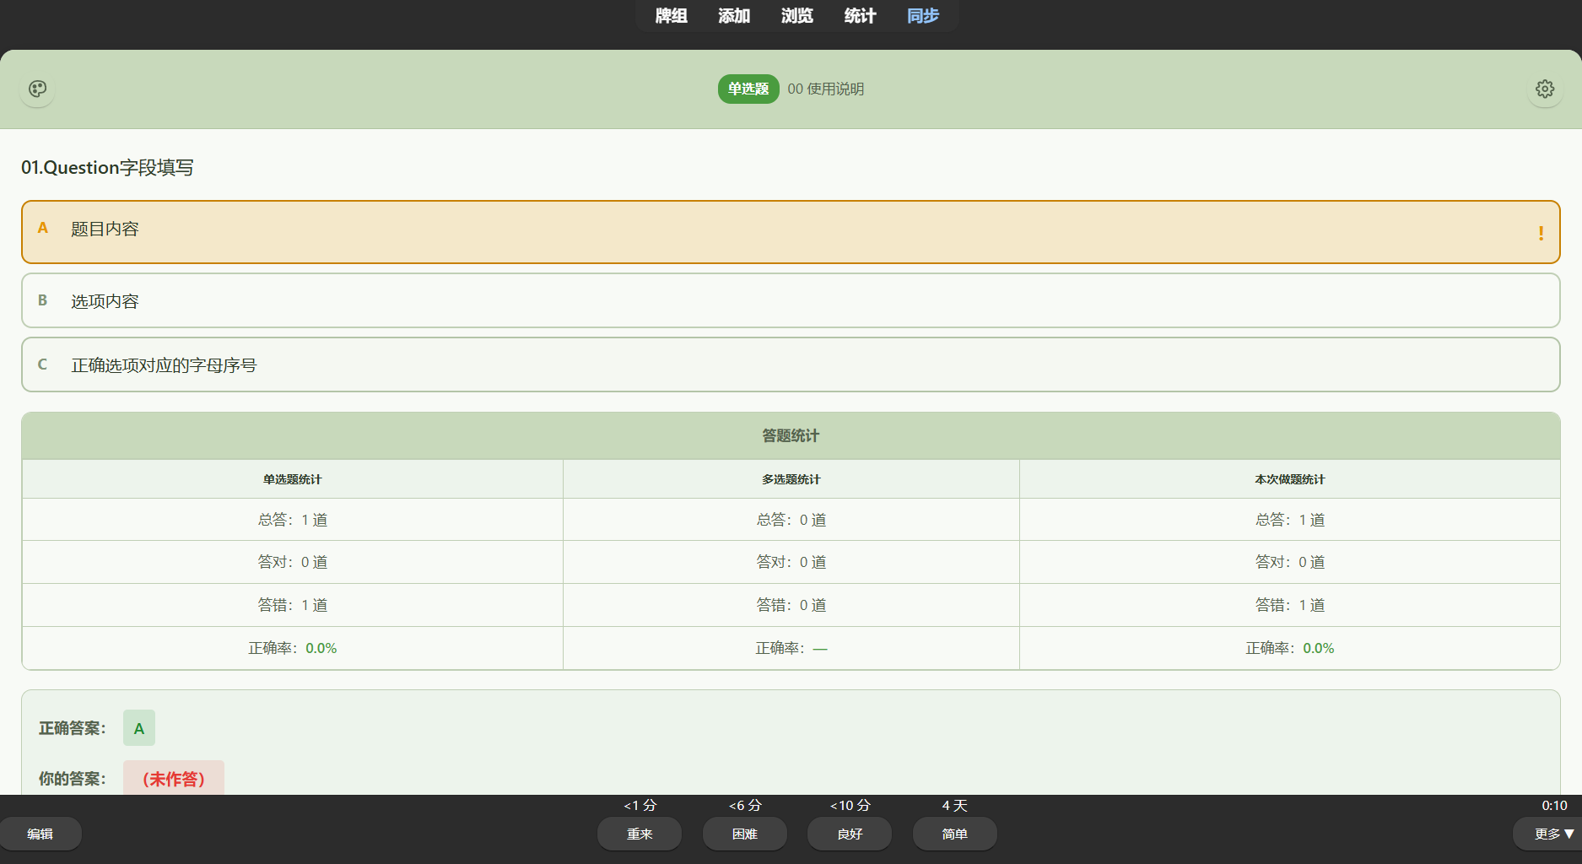Click the 00 使用说明 deck label

pos(825,89)
